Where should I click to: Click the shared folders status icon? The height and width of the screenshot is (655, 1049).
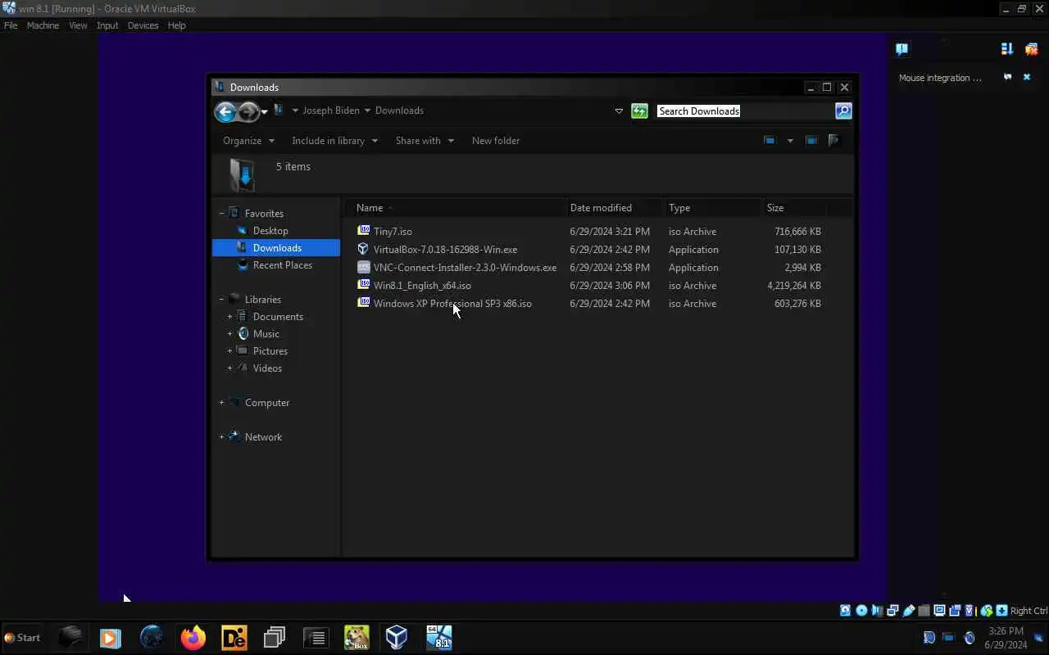click(x=924, y=611)
